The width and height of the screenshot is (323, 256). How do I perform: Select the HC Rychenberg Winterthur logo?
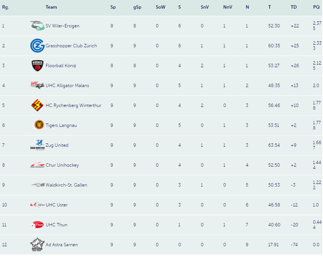click(x=37, y=105)
